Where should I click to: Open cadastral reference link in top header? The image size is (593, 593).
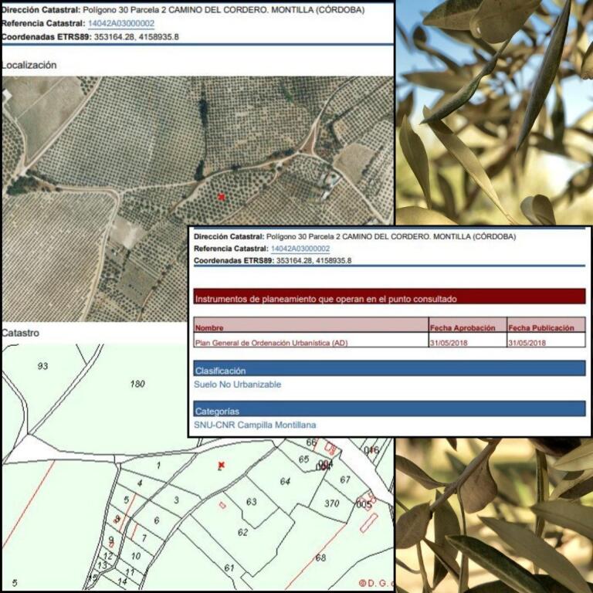click(121, 24)
